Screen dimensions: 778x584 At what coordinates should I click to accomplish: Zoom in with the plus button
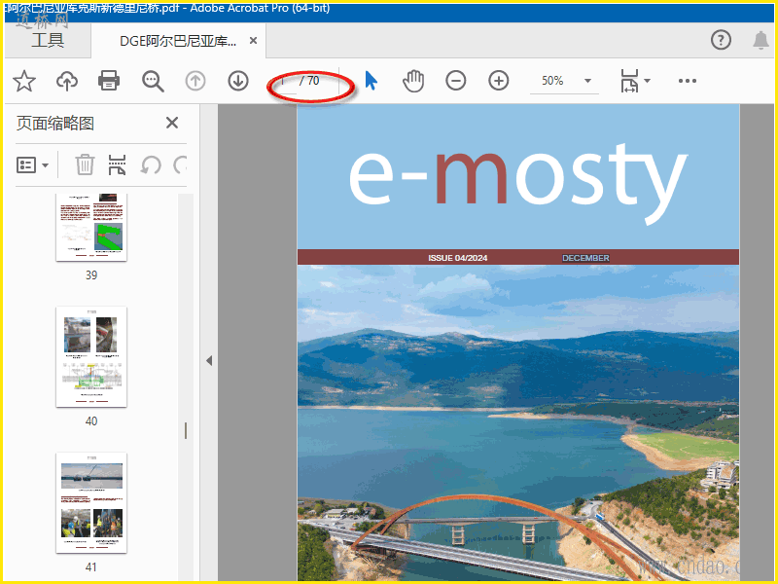[499, 81]
